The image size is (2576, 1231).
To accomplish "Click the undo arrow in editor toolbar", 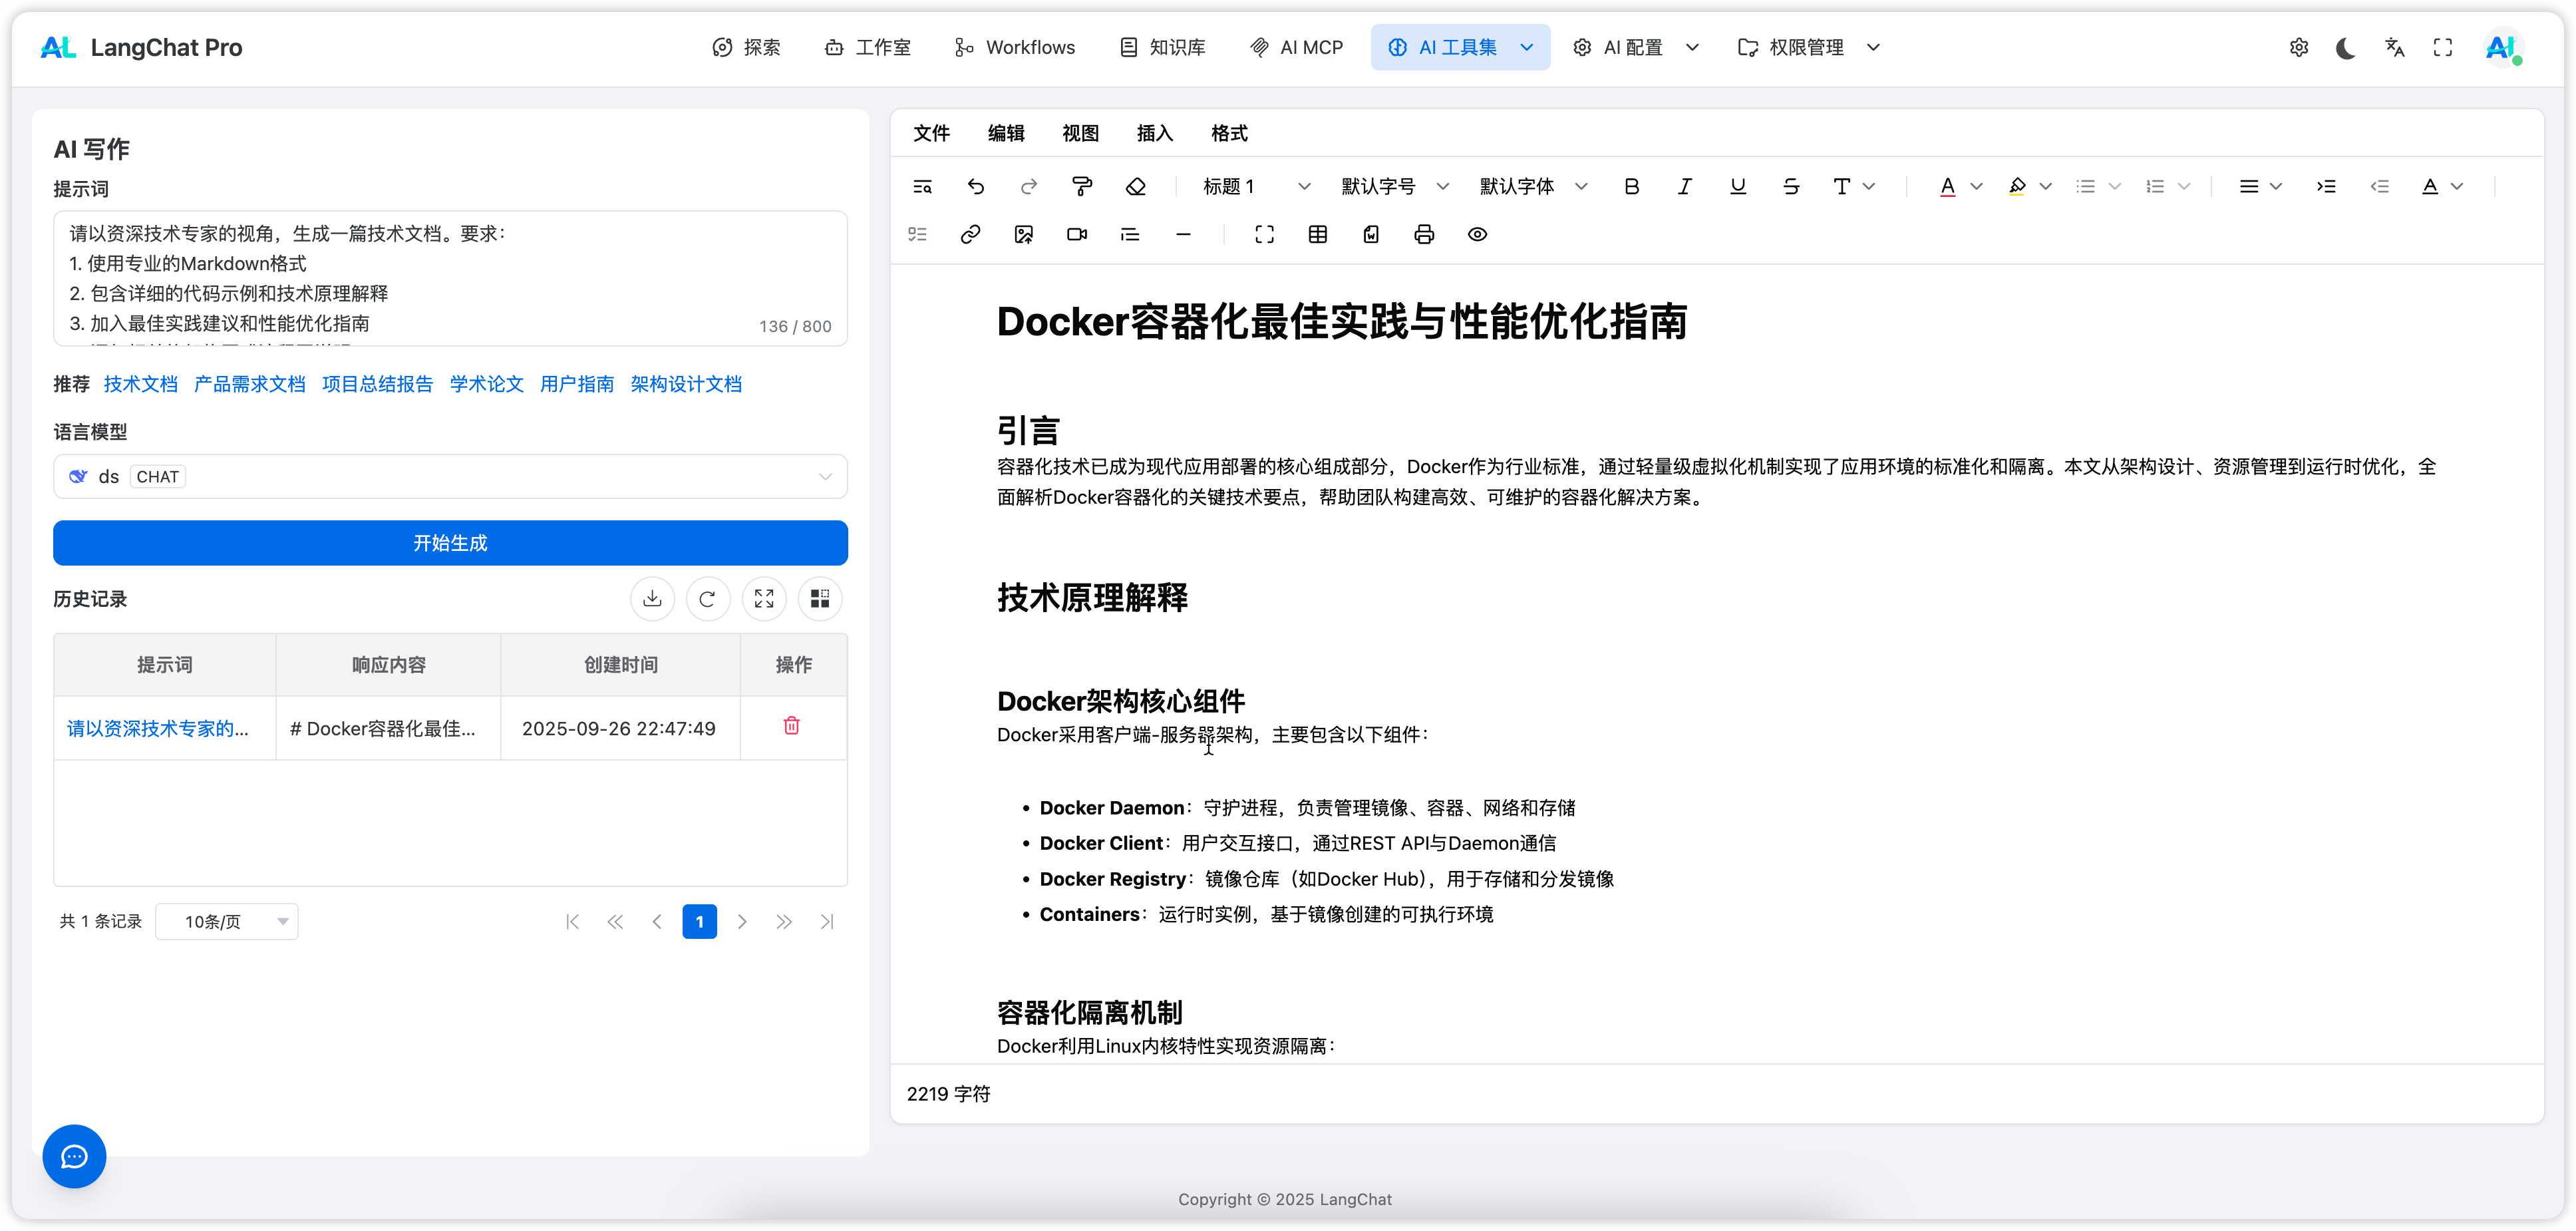I will 975,186.
